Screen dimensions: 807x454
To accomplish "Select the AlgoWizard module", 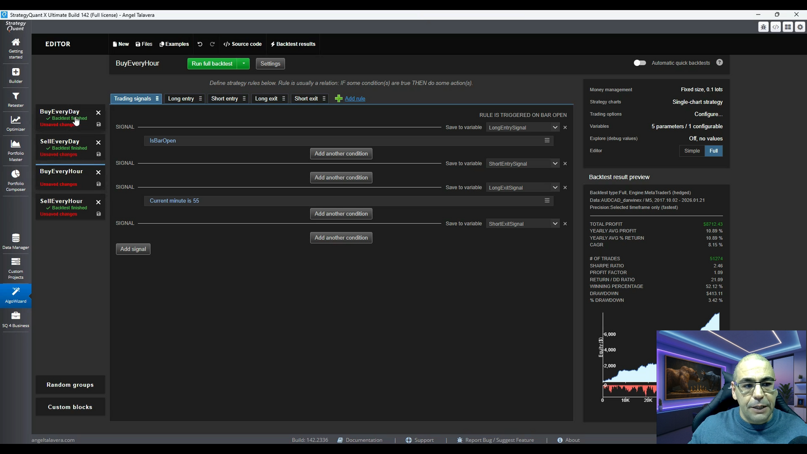I will pos(16,295).
